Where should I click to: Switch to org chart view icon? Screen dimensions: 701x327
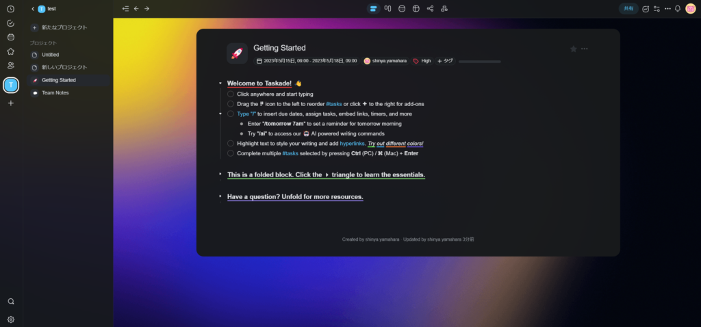point(444,8)
